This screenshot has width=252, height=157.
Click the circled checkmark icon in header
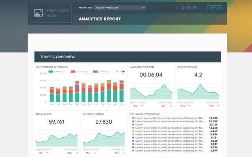pyautogui.click(x=195, y=8)
